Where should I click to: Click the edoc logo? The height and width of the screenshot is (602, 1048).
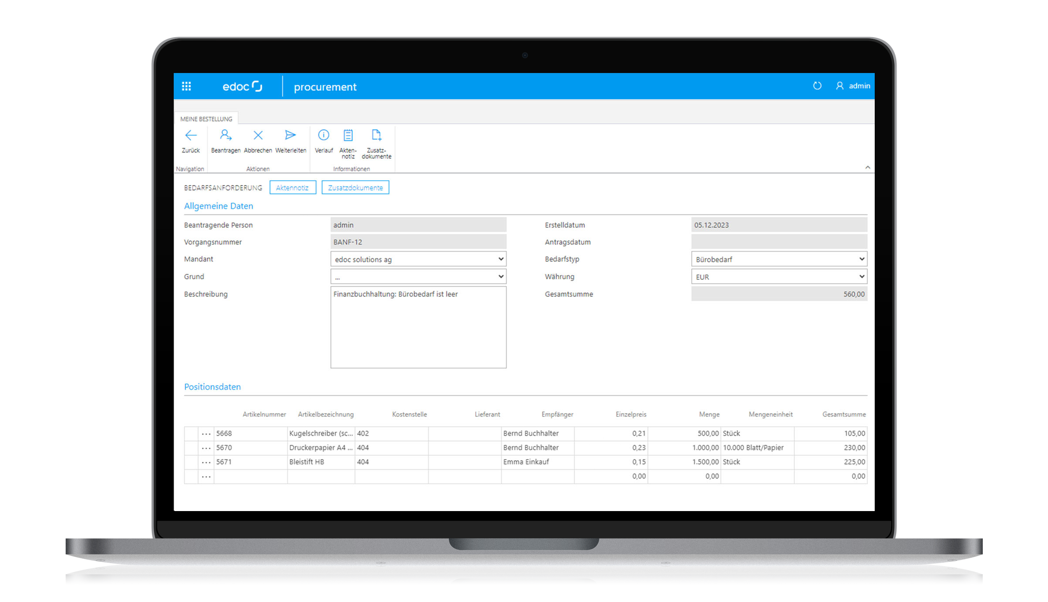(x=242, y=86)
